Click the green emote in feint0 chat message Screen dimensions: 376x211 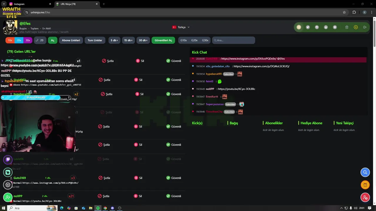coord(219,81)
